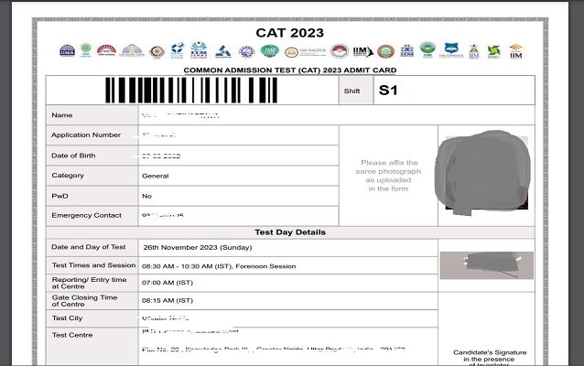584x366 pixels.
Task: Click the 'Category' label
Action: pos(68,176)
